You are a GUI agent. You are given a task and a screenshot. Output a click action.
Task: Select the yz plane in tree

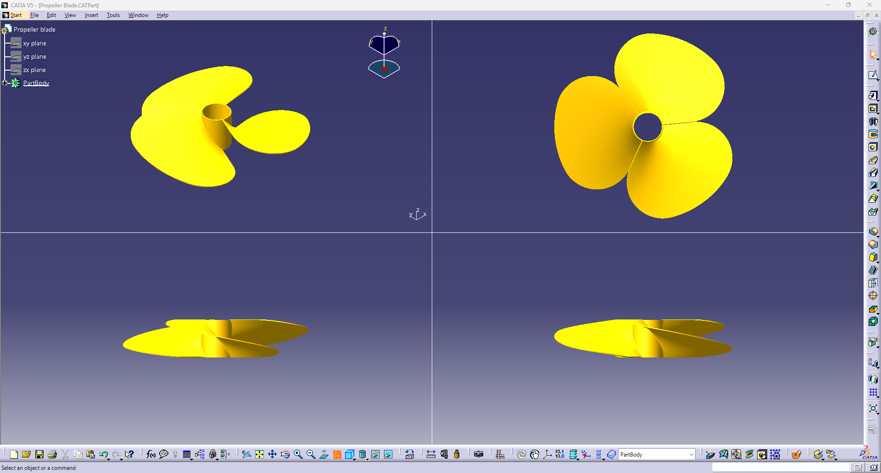pyautogui.click(x=34, y=56)
